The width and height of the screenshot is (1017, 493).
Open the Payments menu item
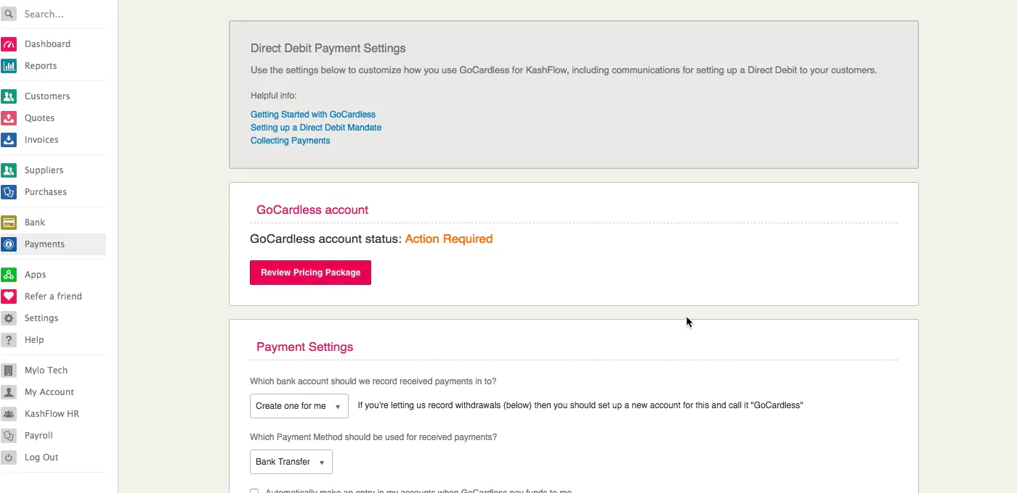tap(44, 244)
